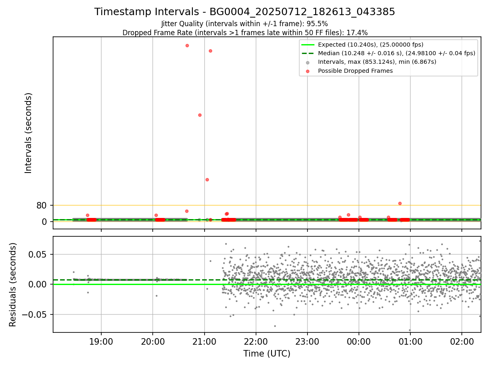This screenshot has height=368, width=490.
Task: Click the 'Dropped Frame Rate' subtitle line
Action: pos(245,33)
